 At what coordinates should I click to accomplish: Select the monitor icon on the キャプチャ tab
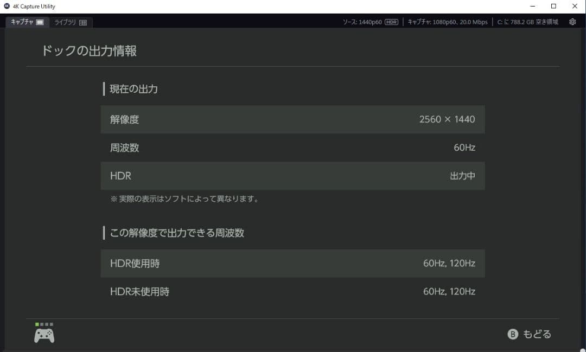[x=39, y=22]
